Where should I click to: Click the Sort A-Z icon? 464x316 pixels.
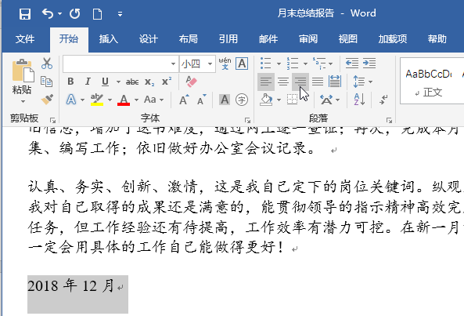tap(359, 100)
